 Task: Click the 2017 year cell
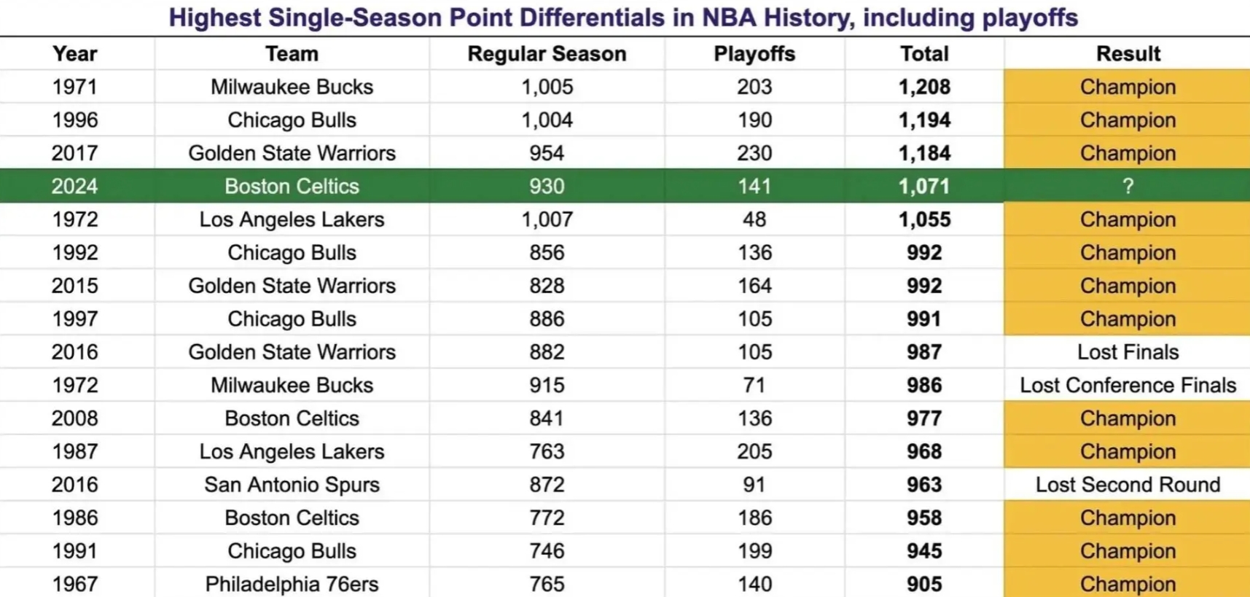pos(74,153)
